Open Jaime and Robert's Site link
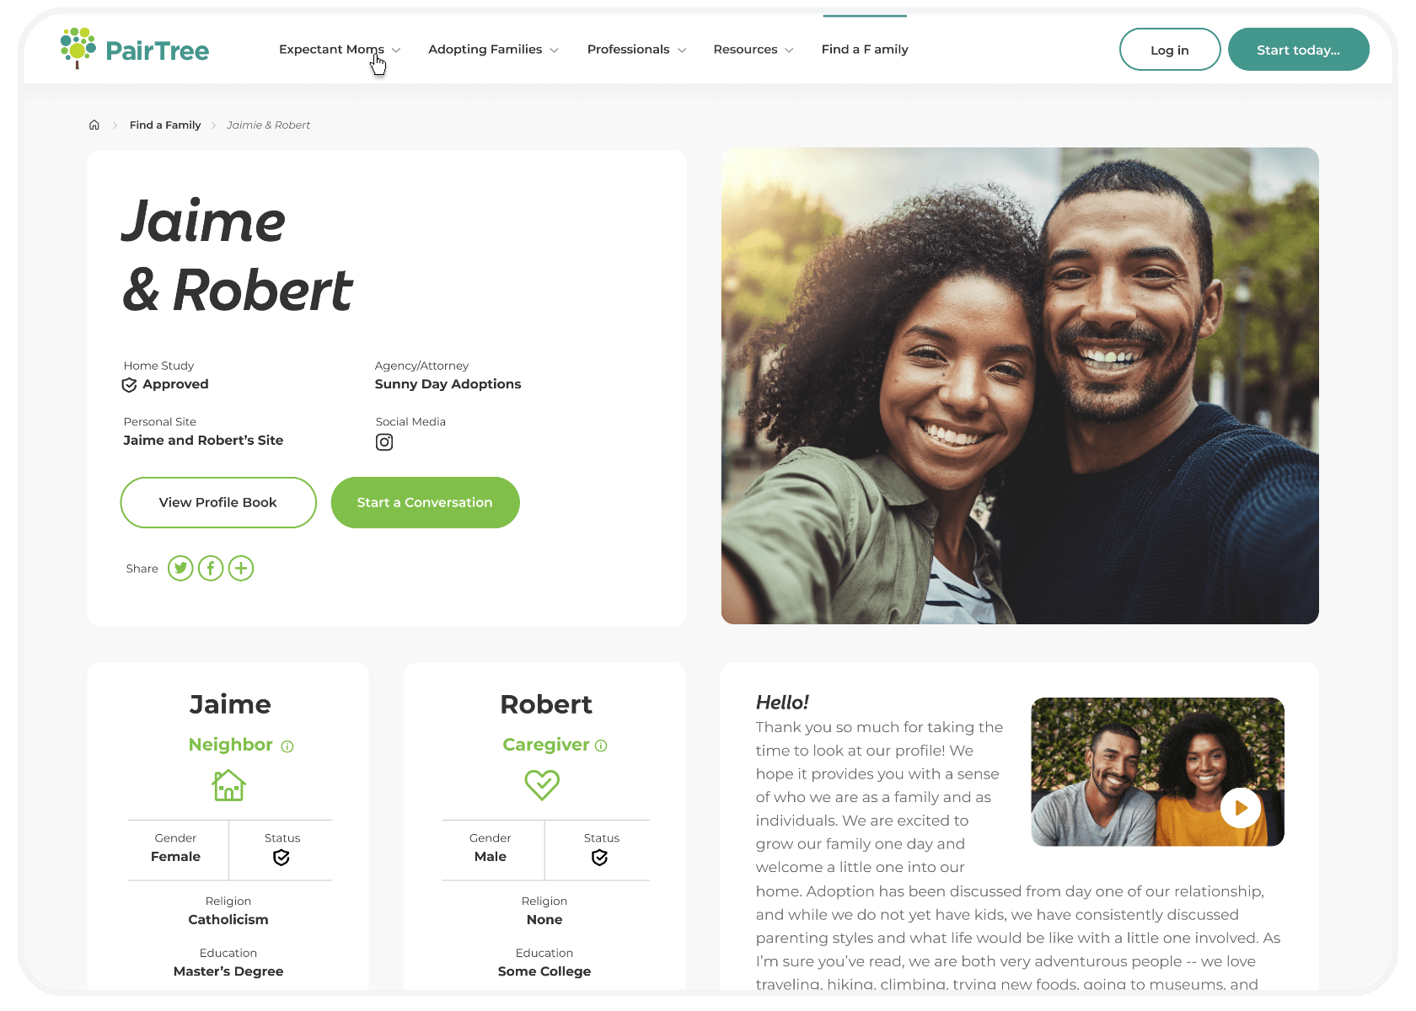This screenshot has width=1416, height=1011. coord(203,441)
